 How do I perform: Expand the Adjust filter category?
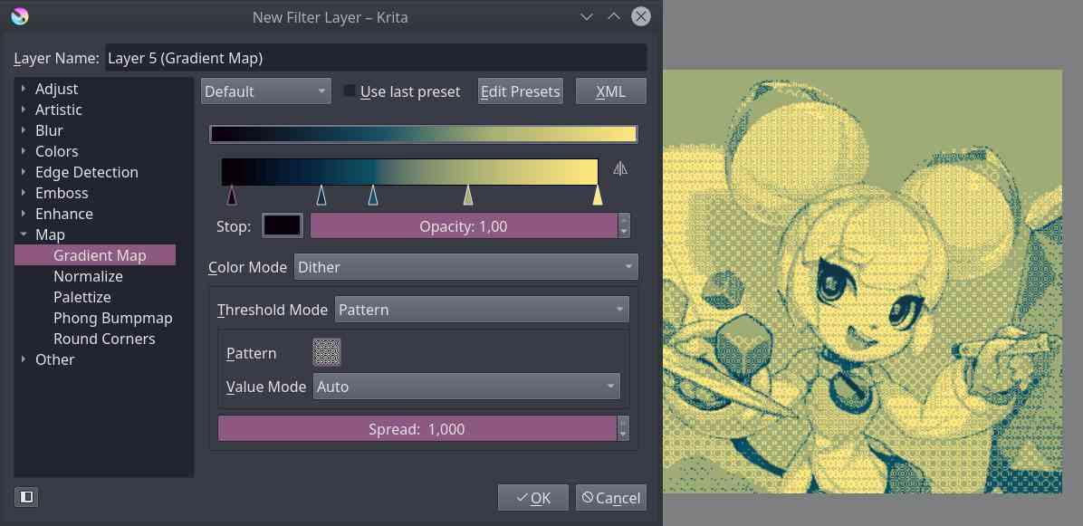(24, 89)
